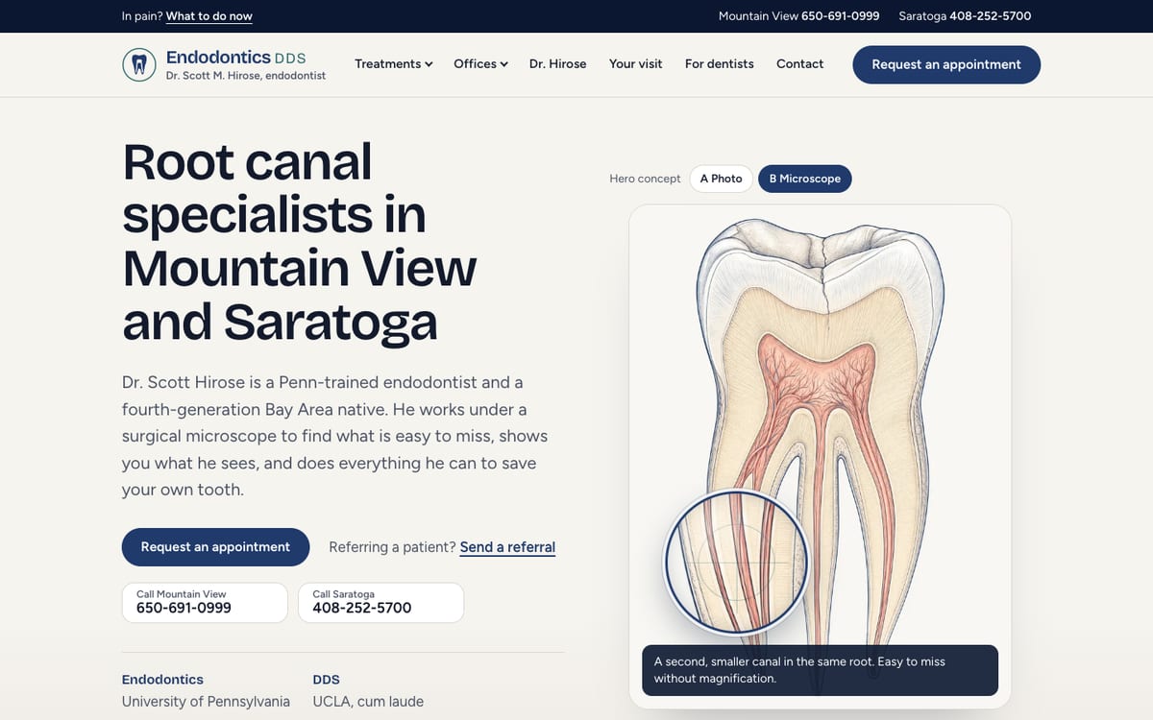The width and height of the screenshot is (1153, 720).
Task: Click the circular magnifier on the tooth
Action: [x=736, y=562]
